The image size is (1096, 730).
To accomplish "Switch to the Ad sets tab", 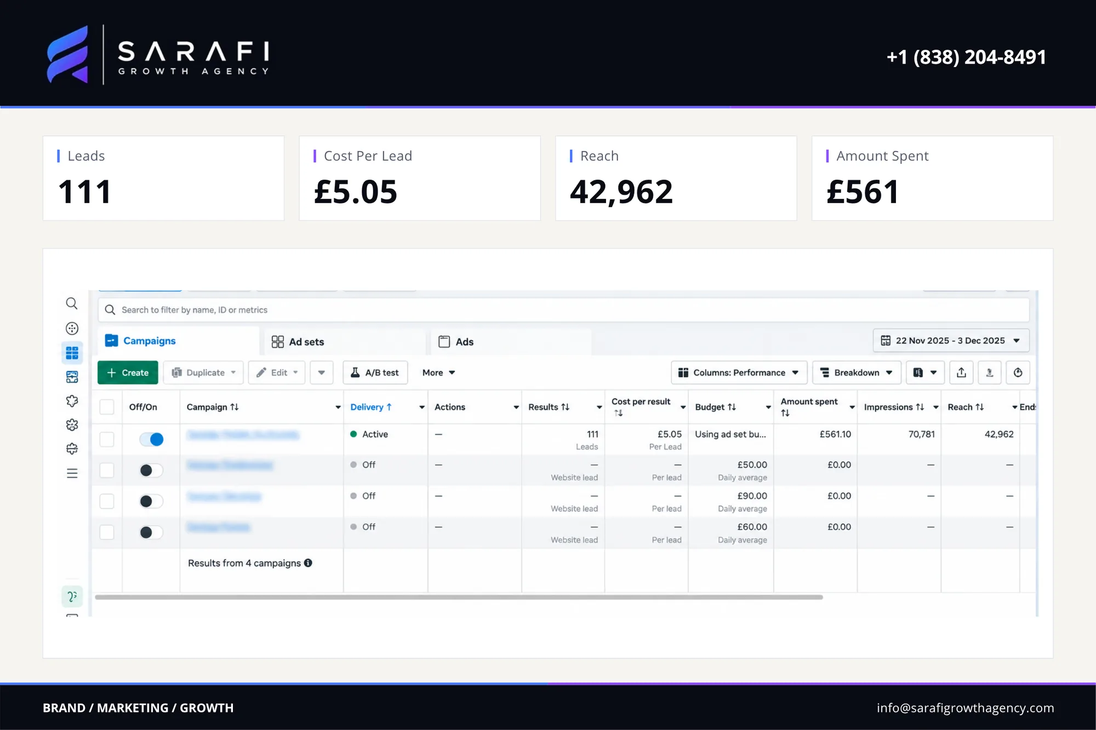I will [x=345, y=342].
